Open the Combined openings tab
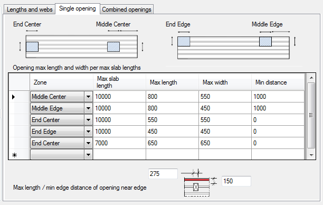This screenshot has height=205, width=323. pos(127,10)
